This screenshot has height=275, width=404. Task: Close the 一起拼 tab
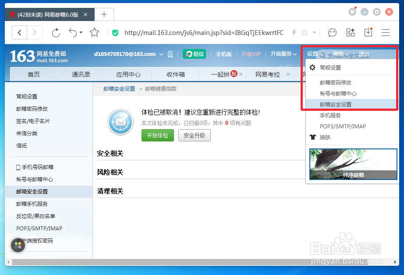pos(241,74)
